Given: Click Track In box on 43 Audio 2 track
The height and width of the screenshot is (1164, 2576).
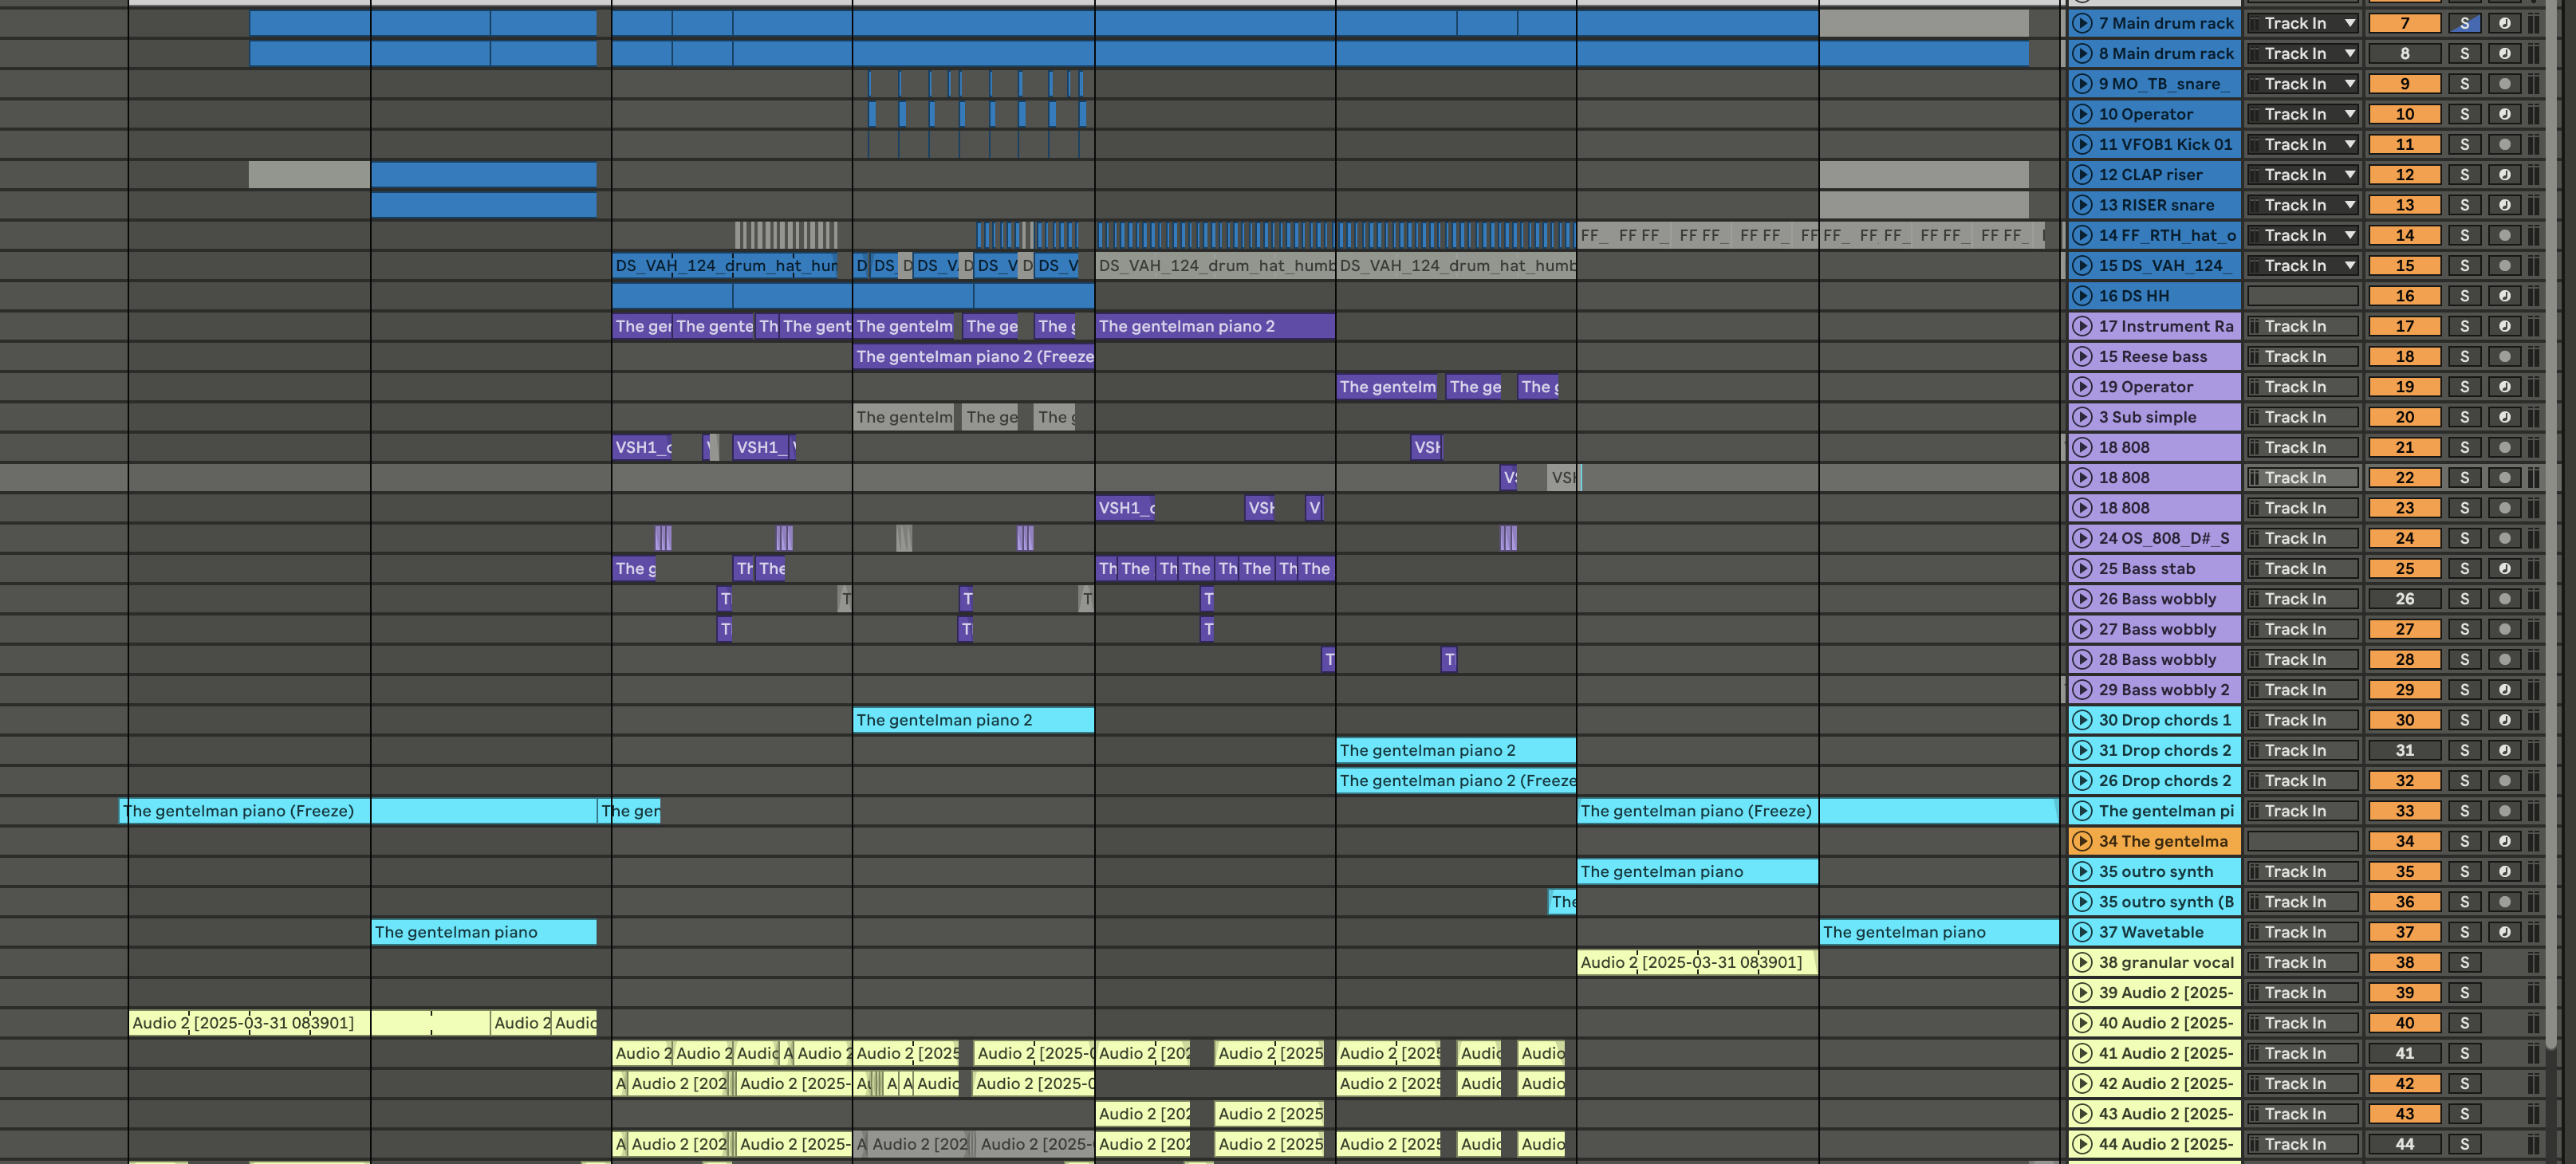Looking at the screenshot, I should [x=2304, y=1114].
